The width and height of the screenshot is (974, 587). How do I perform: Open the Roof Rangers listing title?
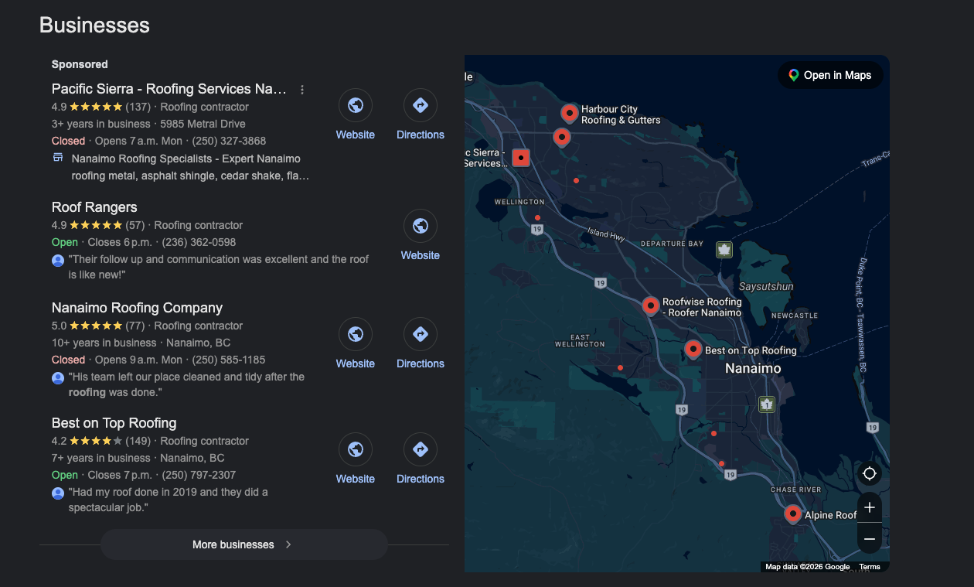tap(94, 207)
